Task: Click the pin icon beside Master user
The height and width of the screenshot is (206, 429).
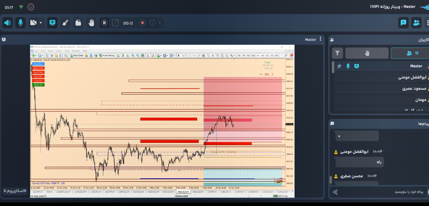Action: click(339, 66)
